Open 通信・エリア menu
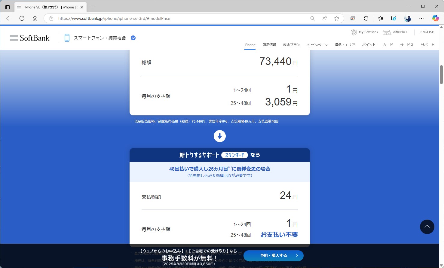The image size is (444, 268). coord(345,45)
